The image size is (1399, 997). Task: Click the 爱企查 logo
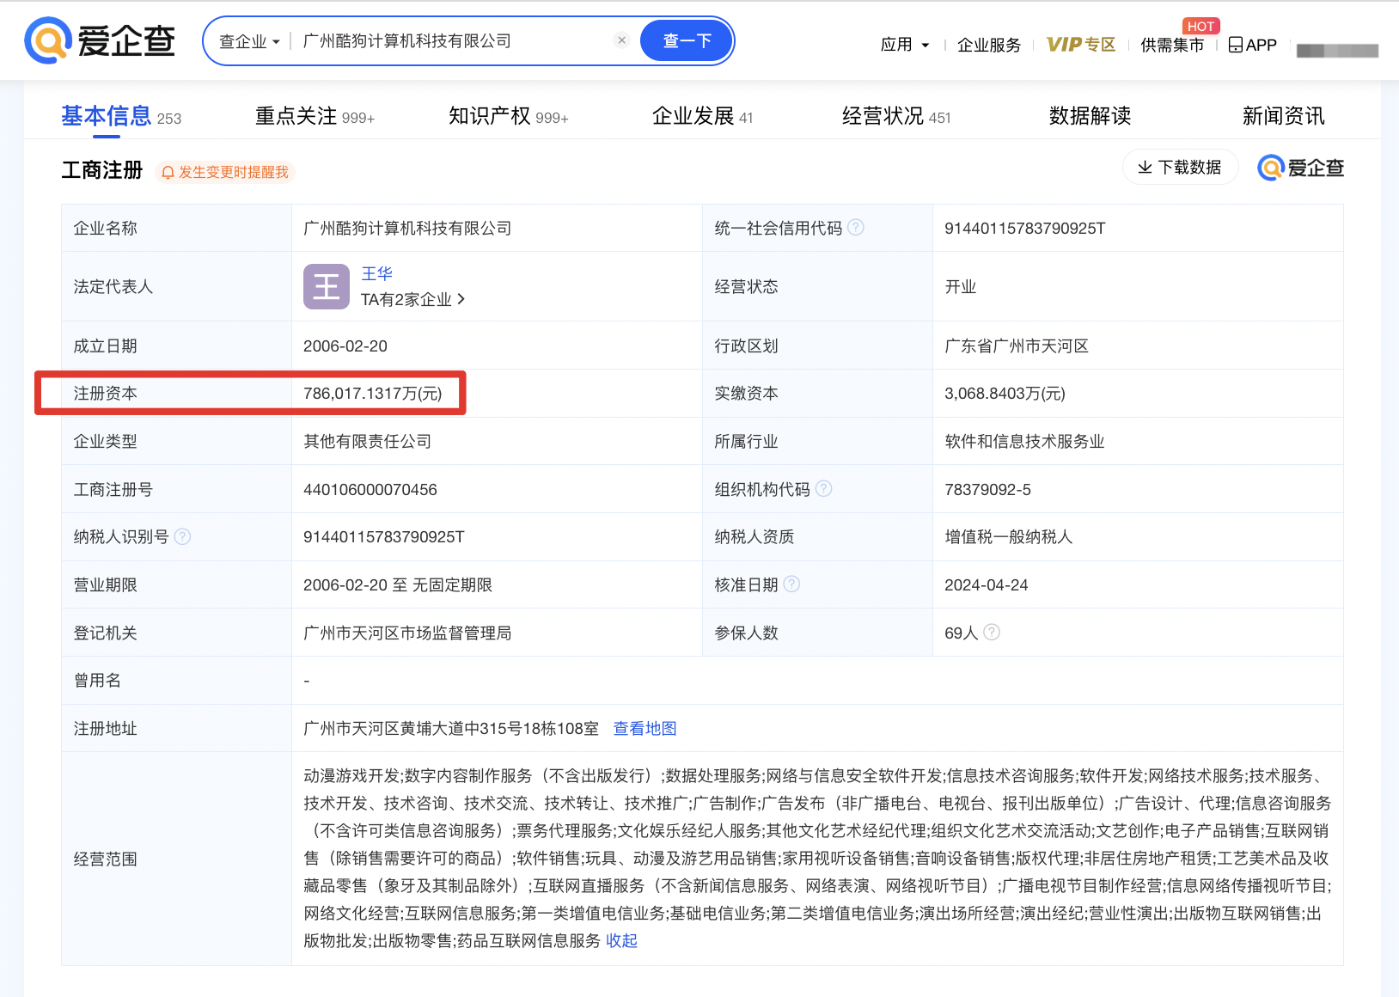pyautogui.click(x=100, y=40)
